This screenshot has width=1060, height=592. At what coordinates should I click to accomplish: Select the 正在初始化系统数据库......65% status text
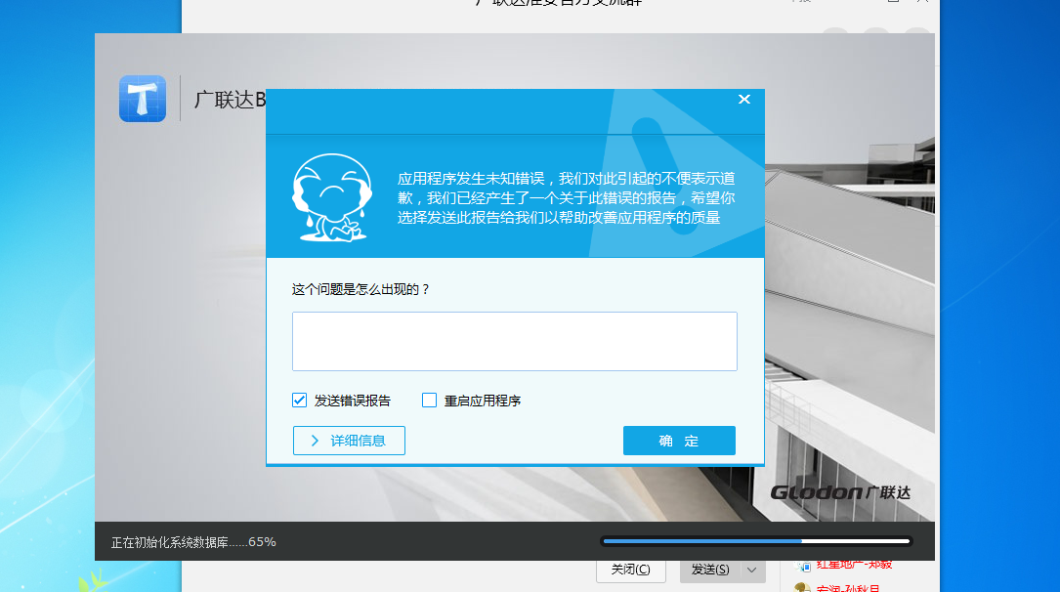pyautogui.click(x=193, y=542)
